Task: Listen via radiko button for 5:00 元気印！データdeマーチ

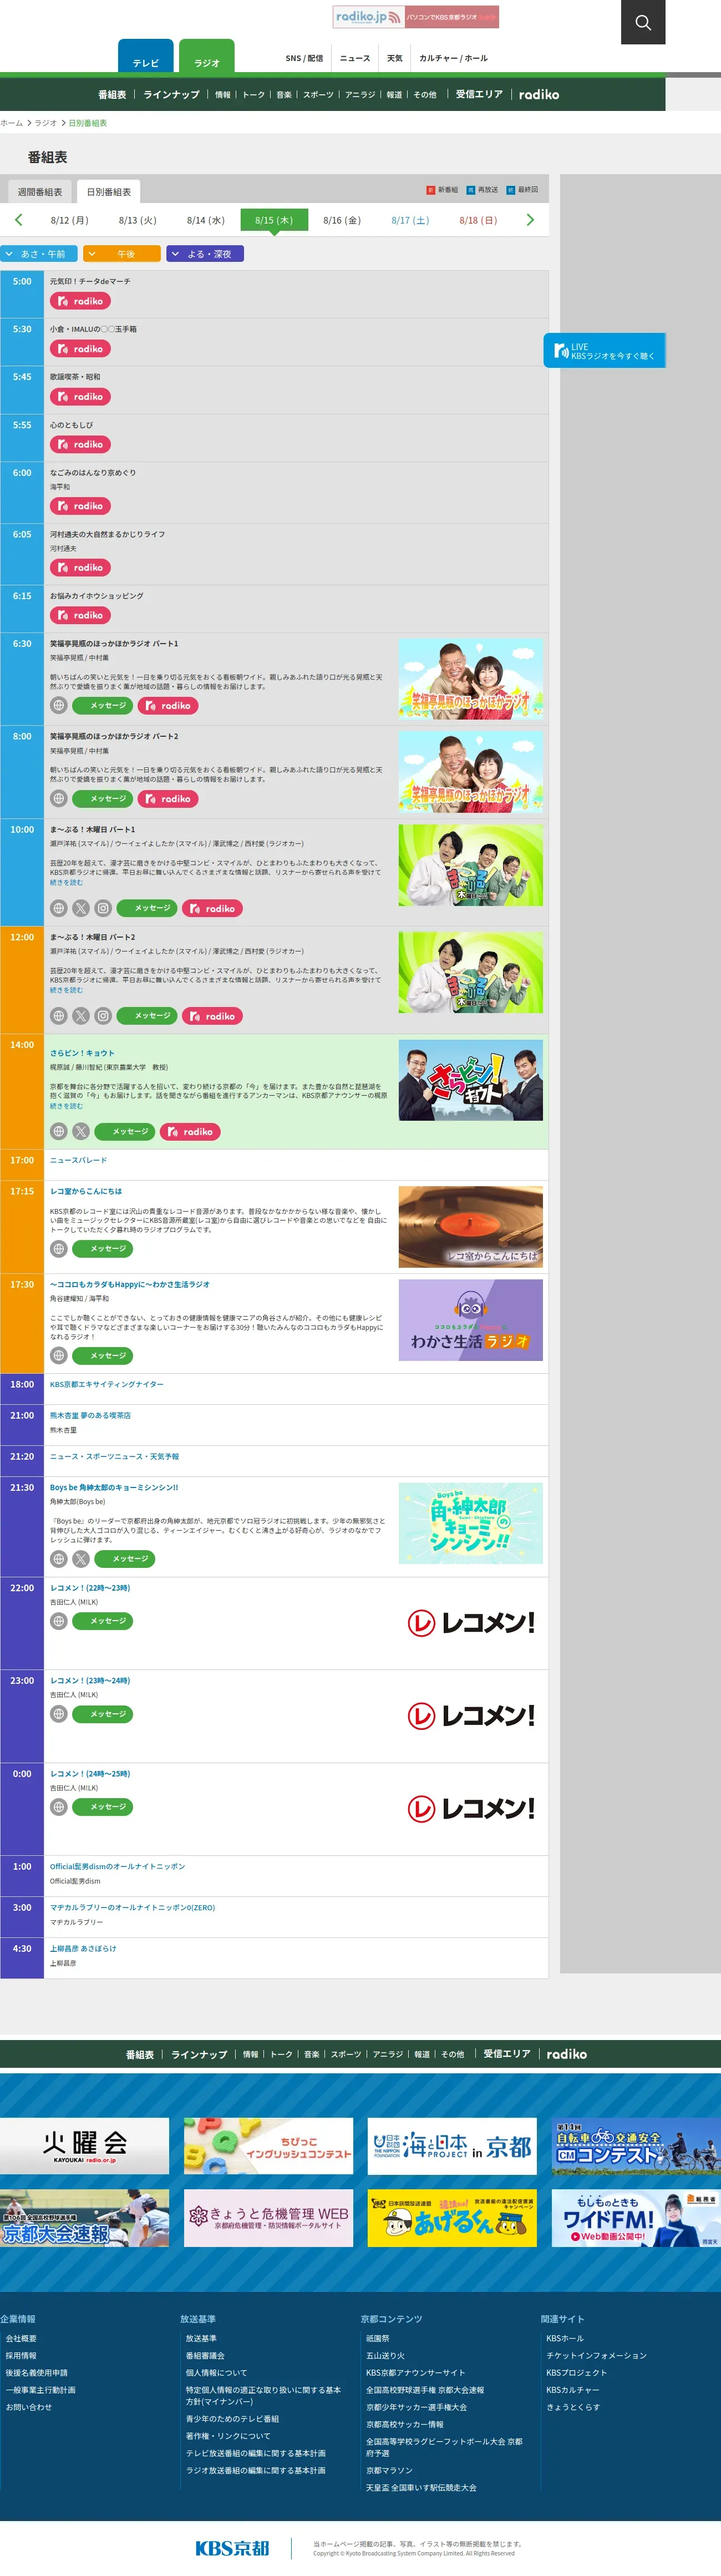Action: coord(80,301)
